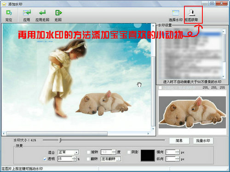Click the 水印大小: 41% label

tap(25, 140)
